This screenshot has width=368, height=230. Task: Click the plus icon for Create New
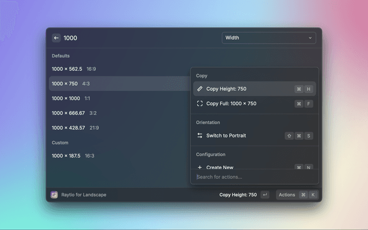(x=200, y=167)
